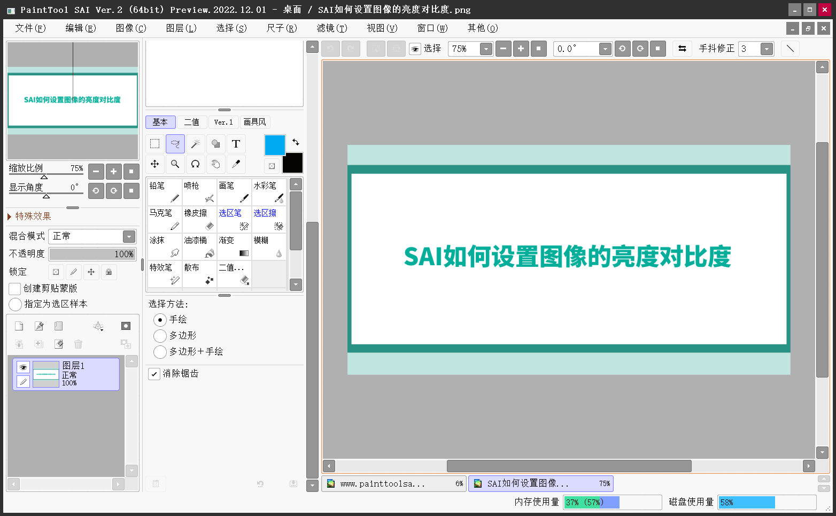Choose the 喷枪 airbrush tool
The image size is (836, 516).
pos(199,192)
